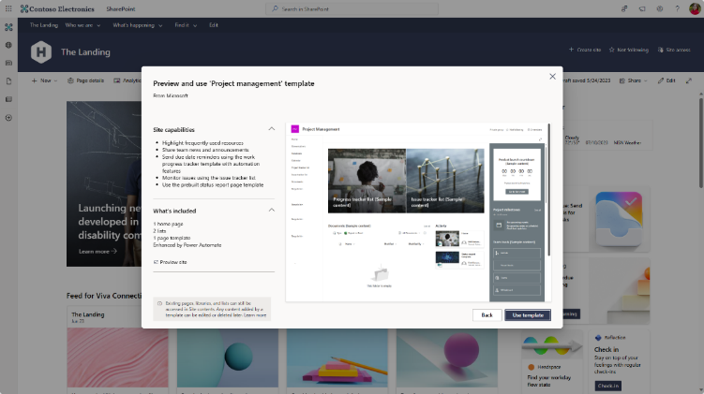Open the settings gear icon
The image size is (704, 394).
[x=660, y=8]
